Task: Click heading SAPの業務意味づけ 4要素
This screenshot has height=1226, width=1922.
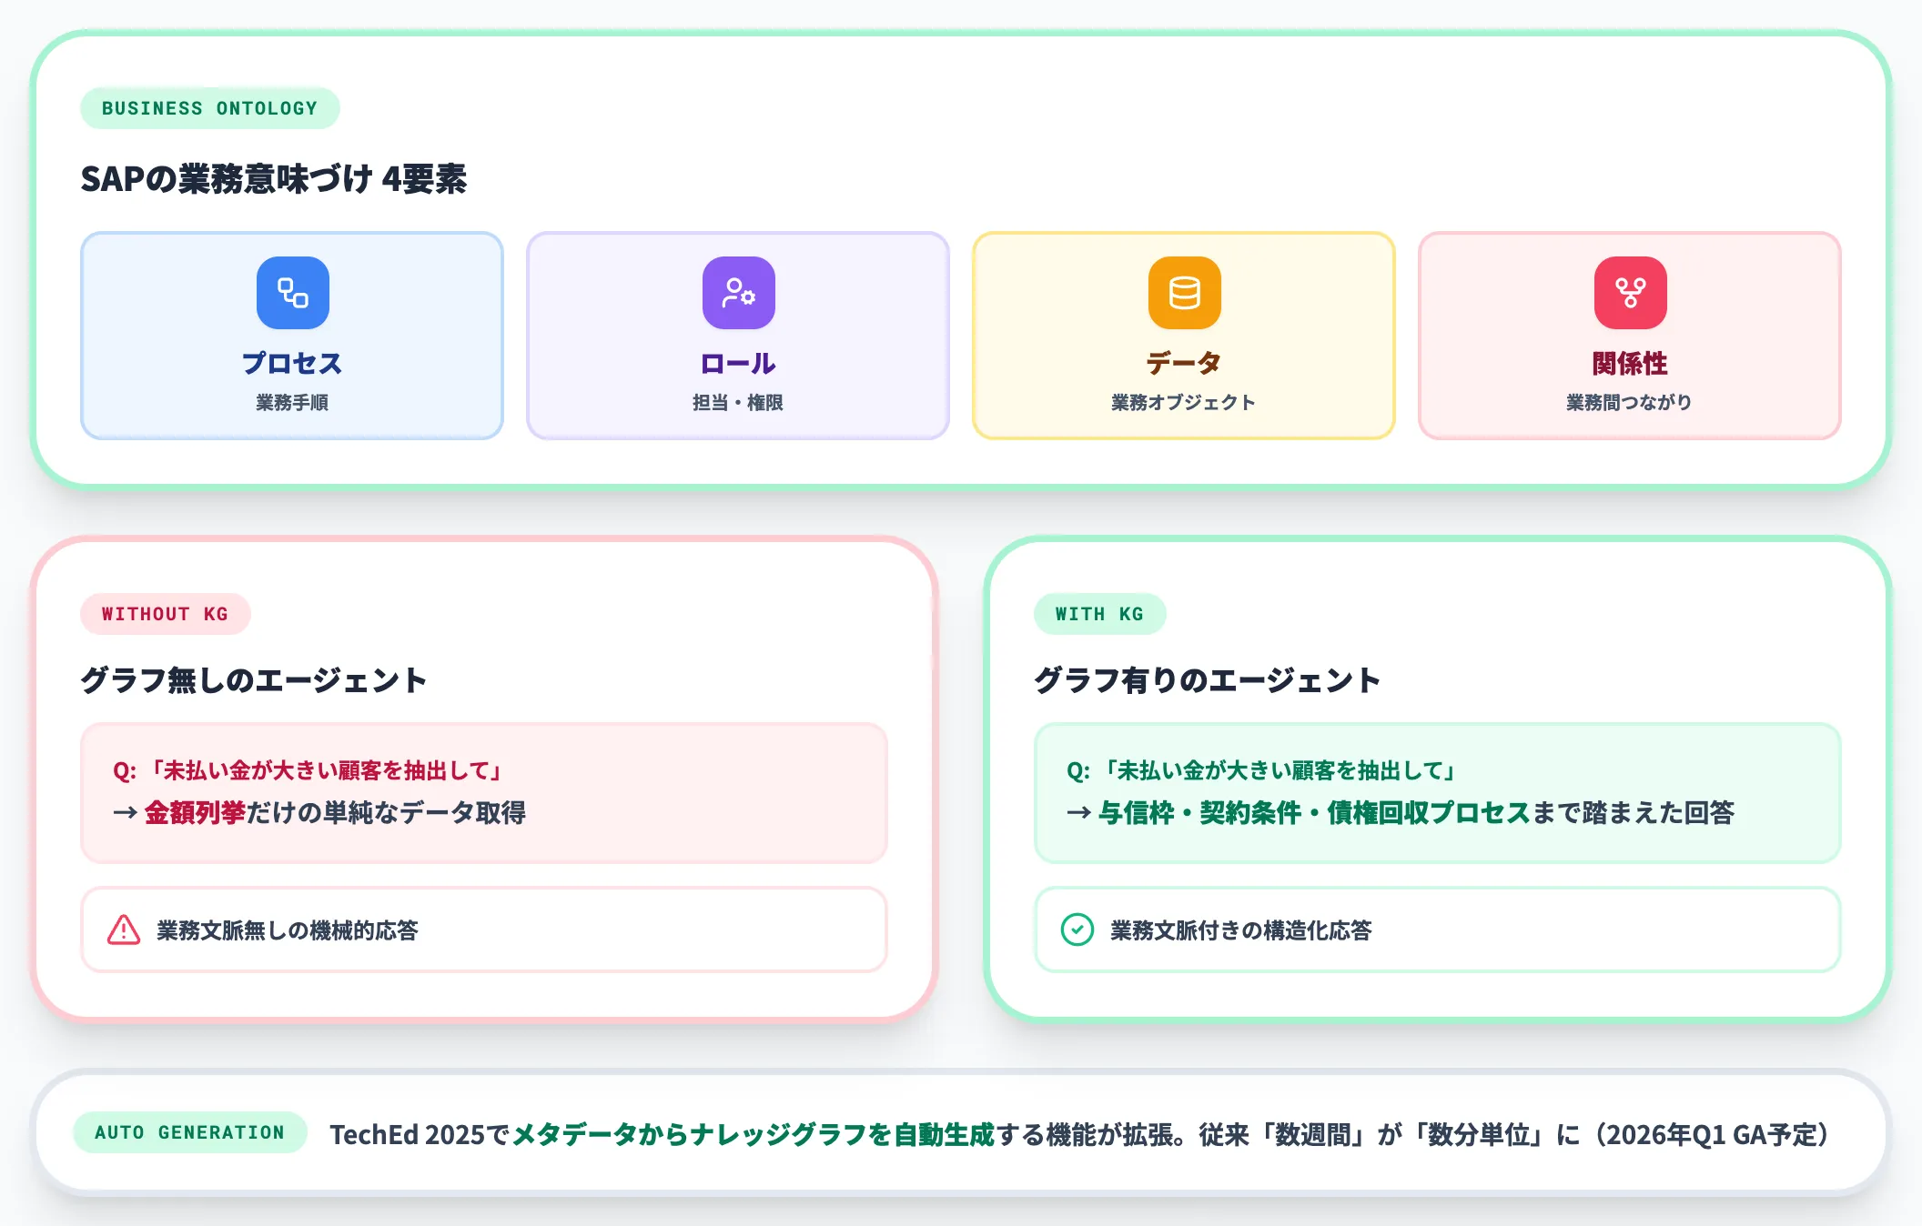Action: [274, 178]
